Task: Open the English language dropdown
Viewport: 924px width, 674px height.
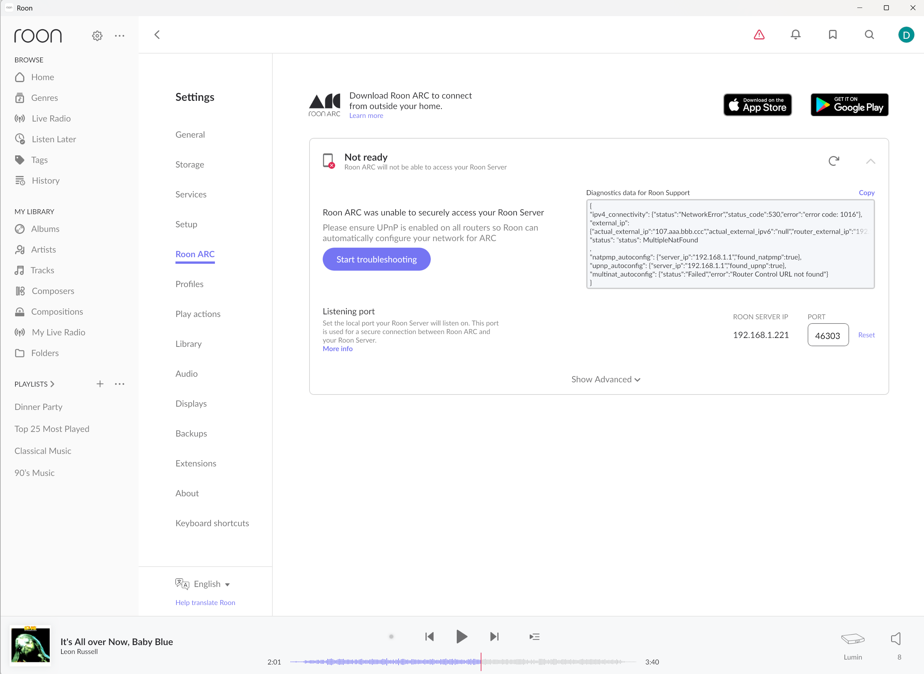Action: point(211,584)
